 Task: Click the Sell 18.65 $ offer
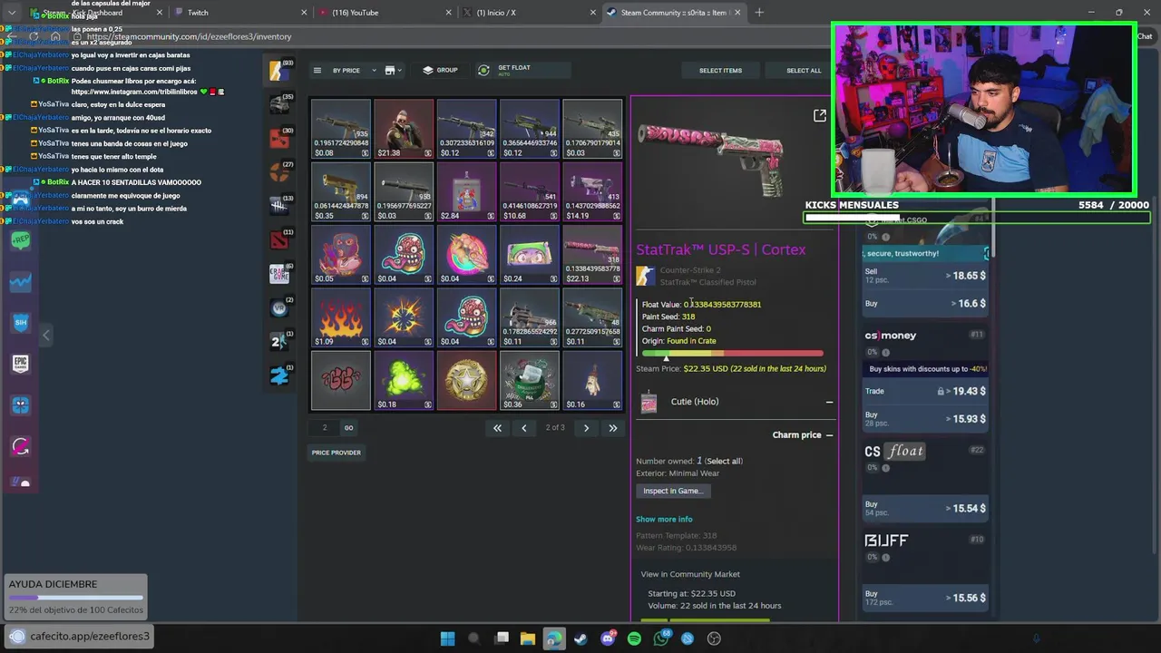tap(925, 275)
